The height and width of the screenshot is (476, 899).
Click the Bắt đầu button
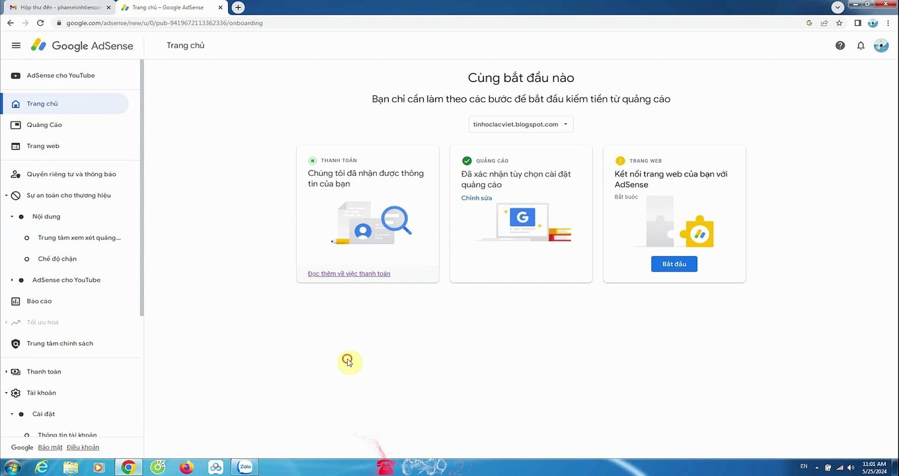(x=674, y=264)
